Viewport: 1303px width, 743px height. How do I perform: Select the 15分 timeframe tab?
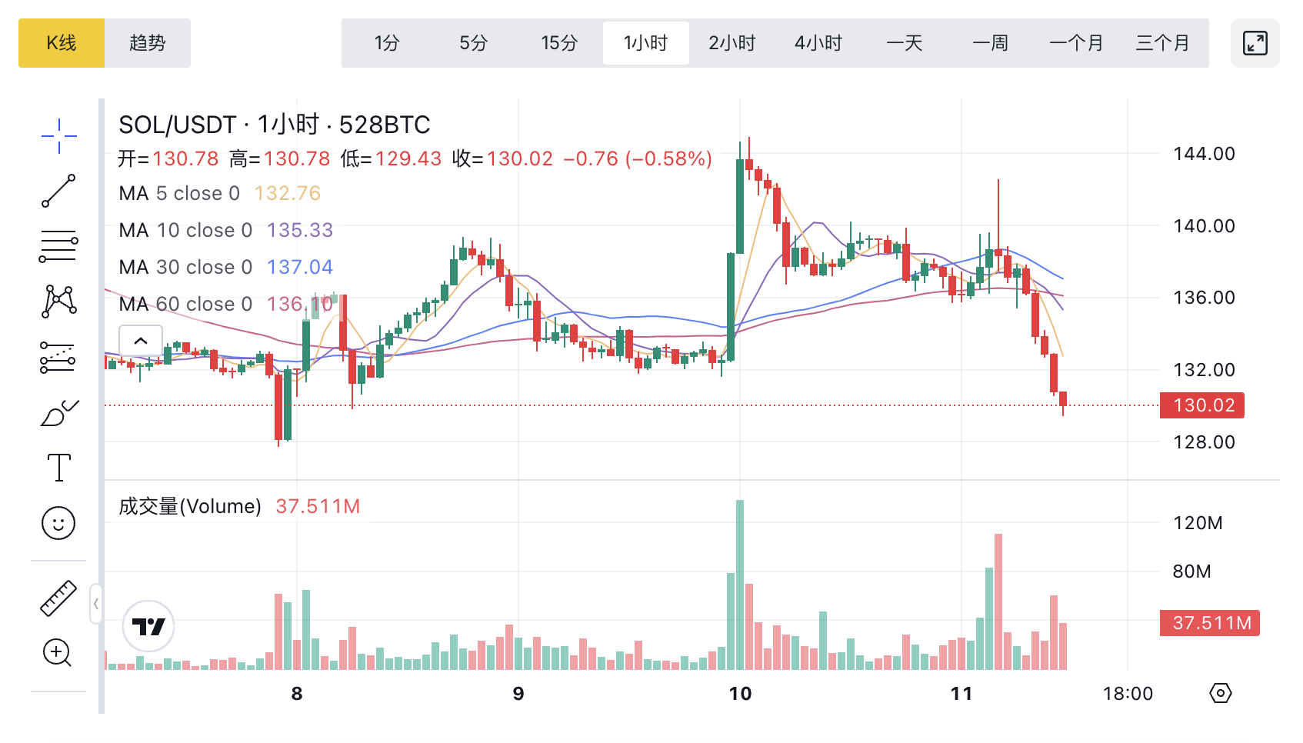(559, 43)
